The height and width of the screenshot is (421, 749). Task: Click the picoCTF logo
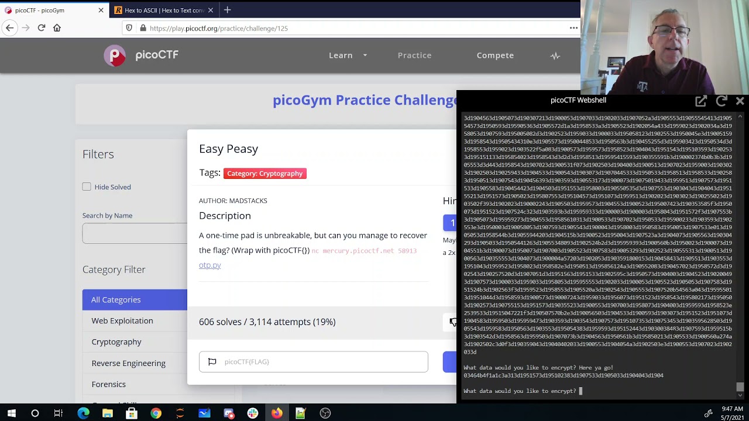pos(141,55)
